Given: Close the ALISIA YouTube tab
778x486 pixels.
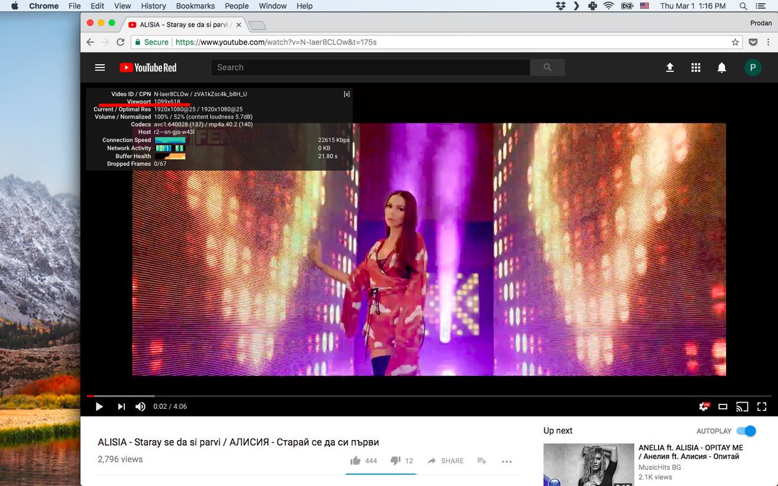Looking at the screenshot, I should click(x=239, y=25).
